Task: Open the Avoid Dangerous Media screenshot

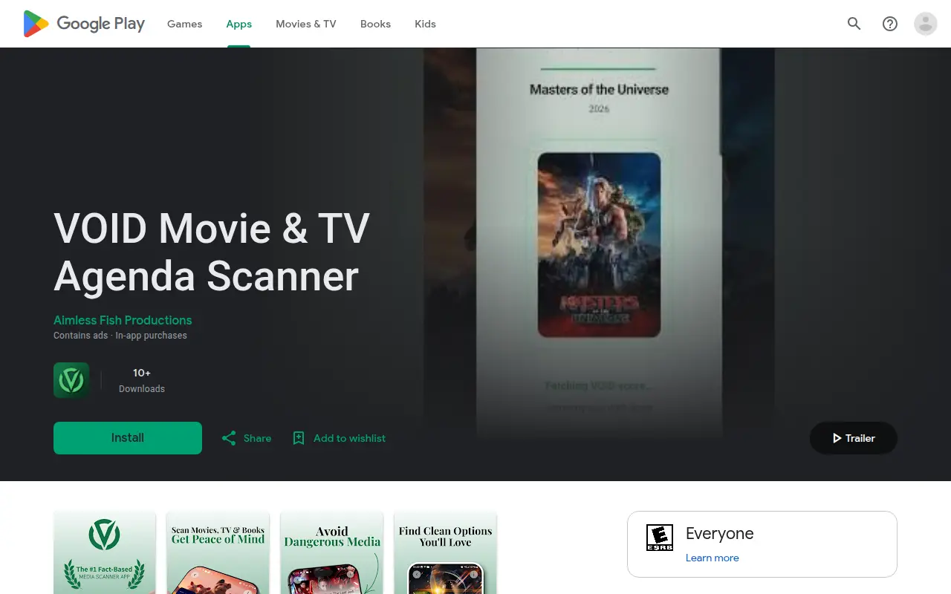Action: click(331, 552)
